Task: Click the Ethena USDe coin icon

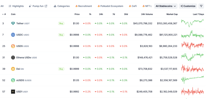Action: [13, 57]
